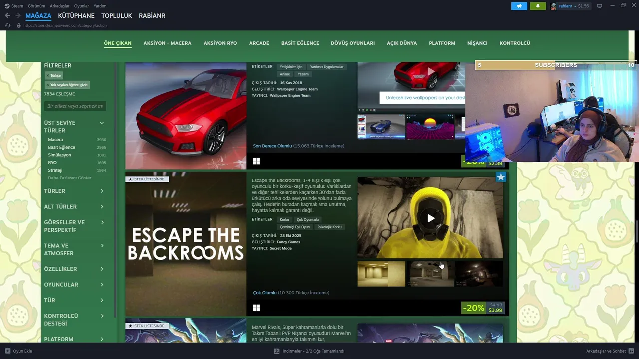Click the Steam logo menu icon
Viewport: 639px width, 359px height.
tap(7, 6)
